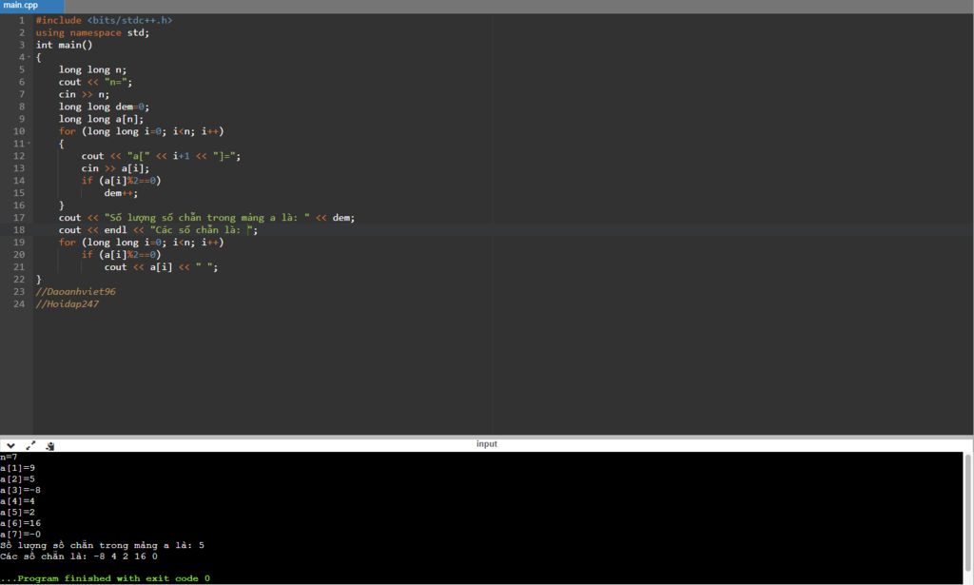Click the 'using namespace std;' line
This screenshot has width=974, height=585.
pyautogui.click(x=92, y=33)
